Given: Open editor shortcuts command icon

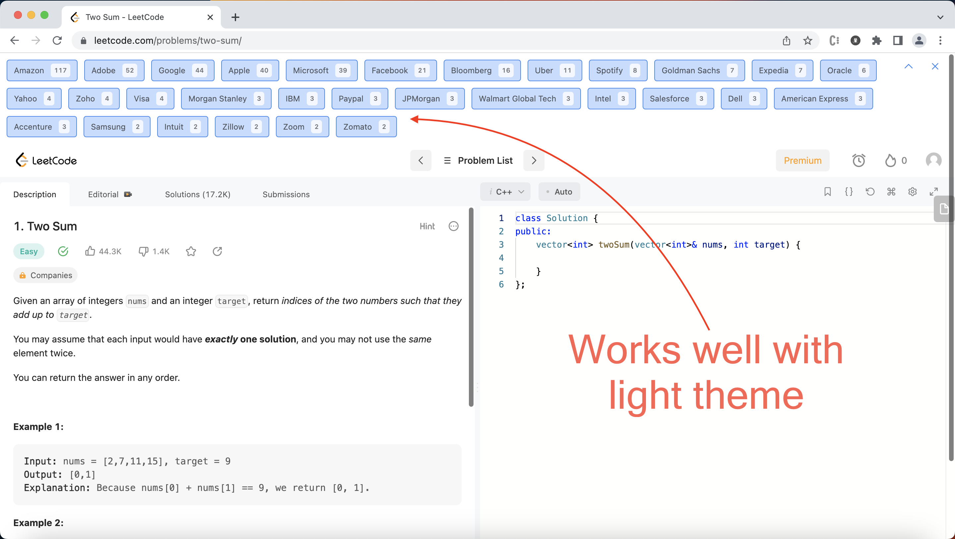Looking at the screenshot, I should click(x=891, y=191).
